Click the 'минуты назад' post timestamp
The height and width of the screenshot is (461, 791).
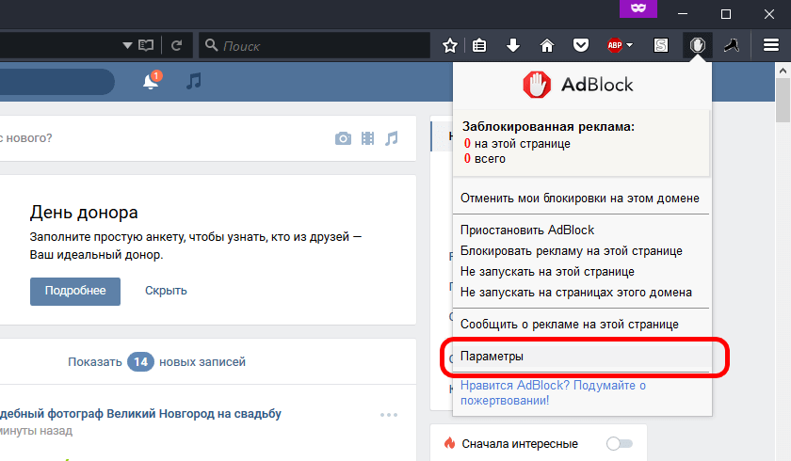[37, 431]
